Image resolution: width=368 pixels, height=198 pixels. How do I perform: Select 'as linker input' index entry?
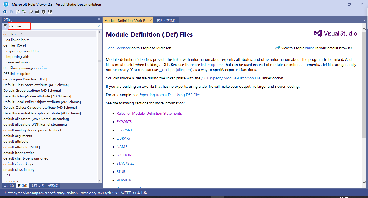pos(18,40)
